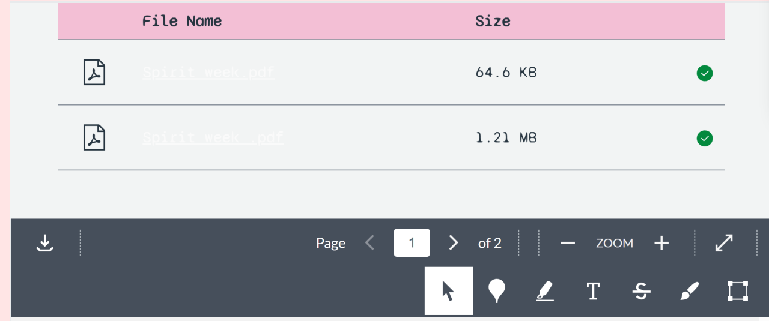Click the PDF icon for the 64.6 KB file

point(94,73)
